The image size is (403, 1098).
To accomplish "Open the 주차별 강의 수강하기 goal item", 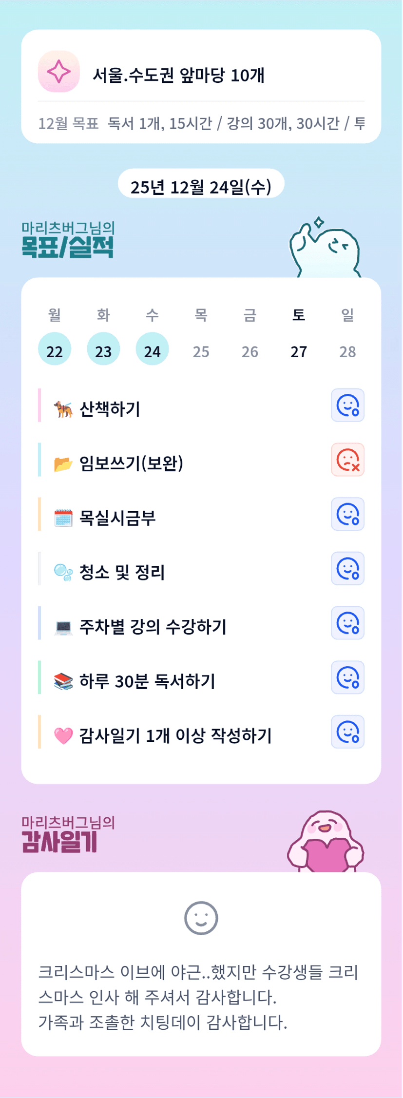I will (x=153, y=627).
